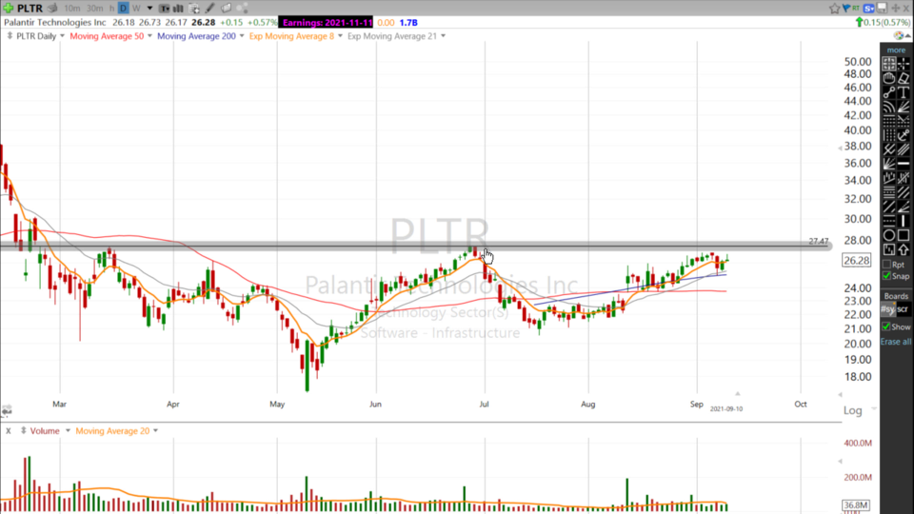Select the eraser tool
The height and width of the screenshot is (514, 914).
(904, 77)
